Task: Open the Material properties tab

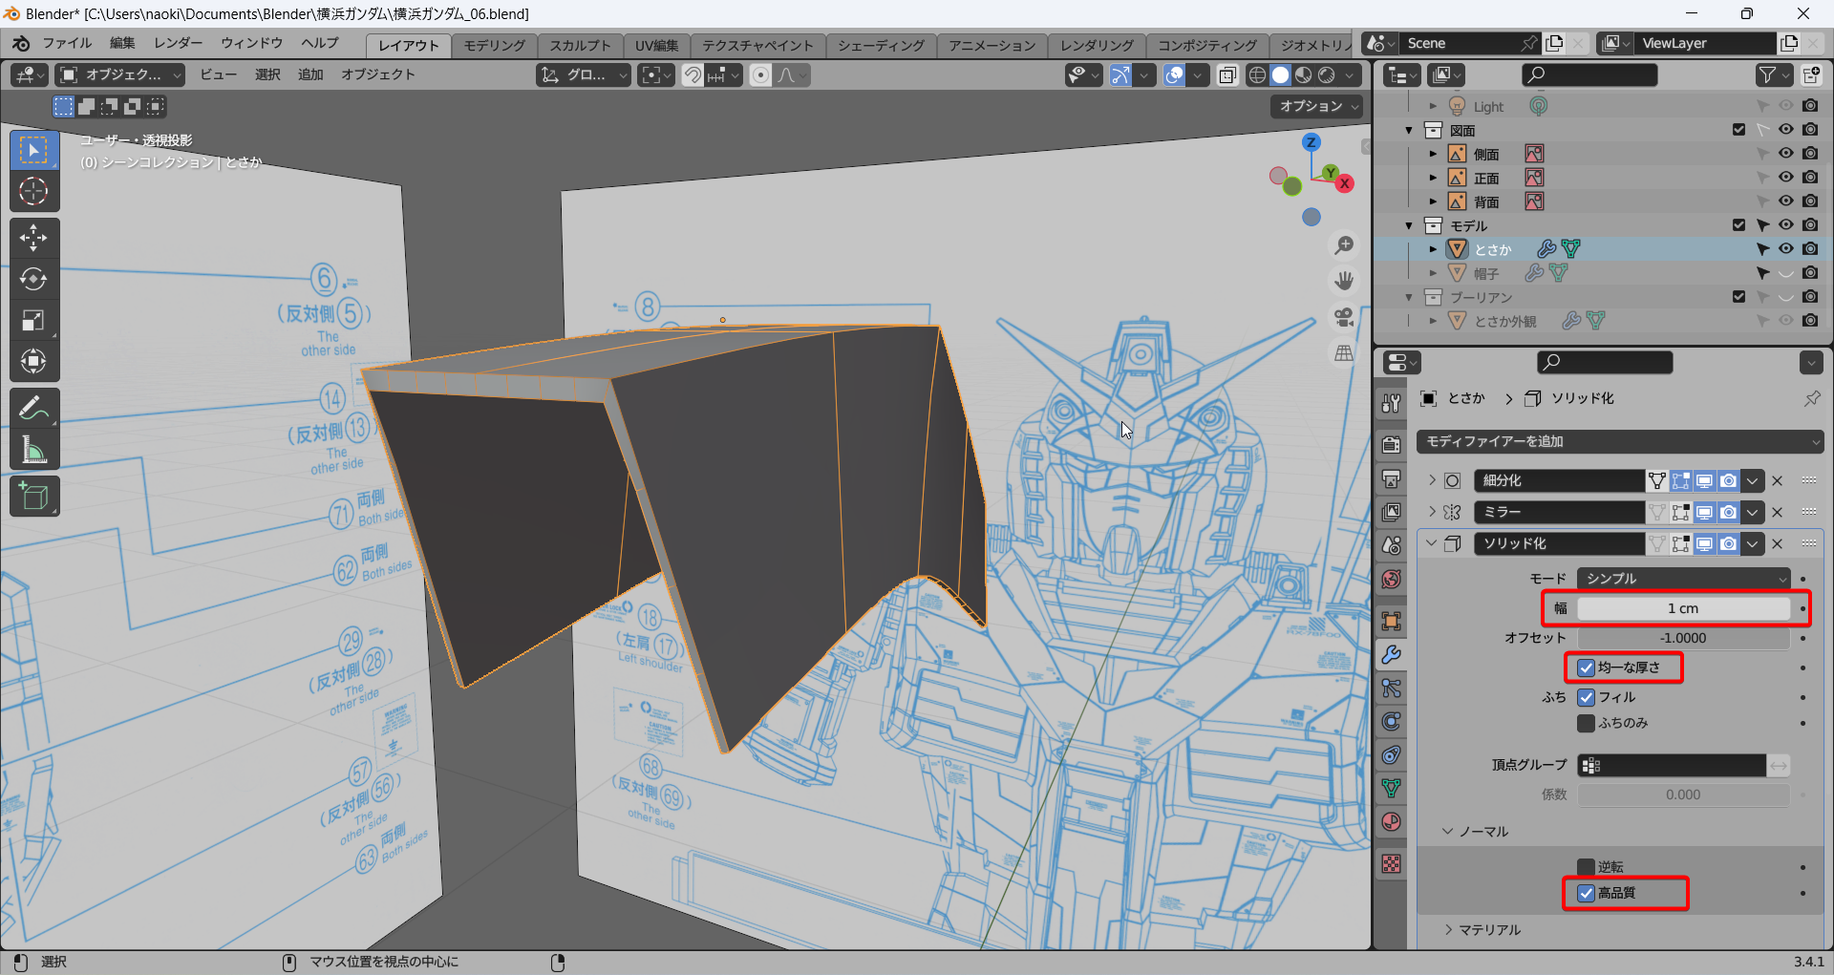Action: [1392, 822]
